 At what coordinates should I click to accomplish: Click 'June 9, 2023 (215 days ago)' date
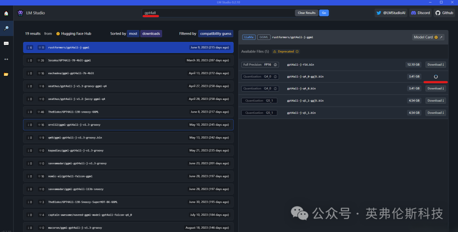209,47
